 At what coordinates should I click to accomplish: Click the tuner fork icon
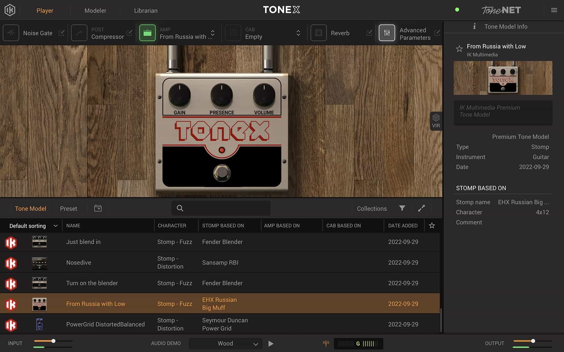pyautogui.click(x=326, y=343)
